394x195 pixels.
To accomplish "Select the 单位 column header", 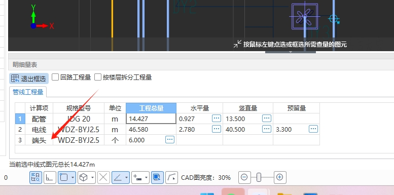I will [115, 108].
